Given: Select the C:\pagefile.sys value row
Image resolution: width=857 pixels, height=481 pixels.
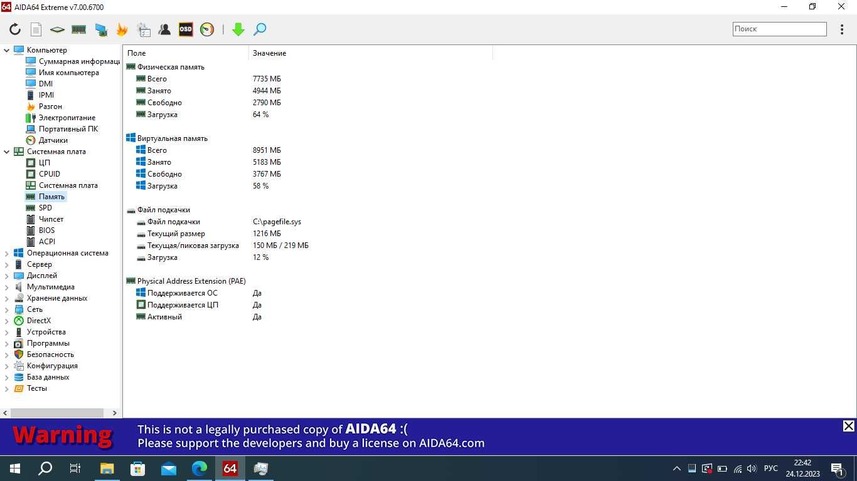Looking at the screenshot, I should 277,222.
